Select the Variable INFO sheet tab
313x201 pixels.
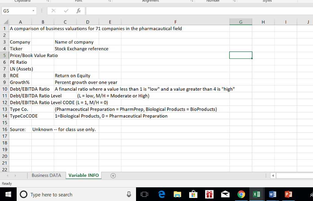83,175
